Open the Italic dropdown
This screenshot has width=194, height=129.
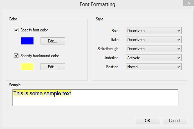[154, 40]
